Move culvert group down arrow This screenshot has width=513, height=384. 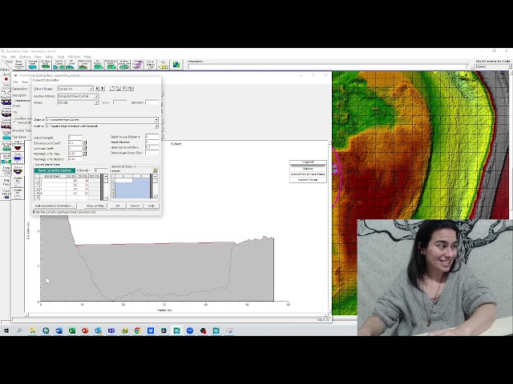pos(97,89)
